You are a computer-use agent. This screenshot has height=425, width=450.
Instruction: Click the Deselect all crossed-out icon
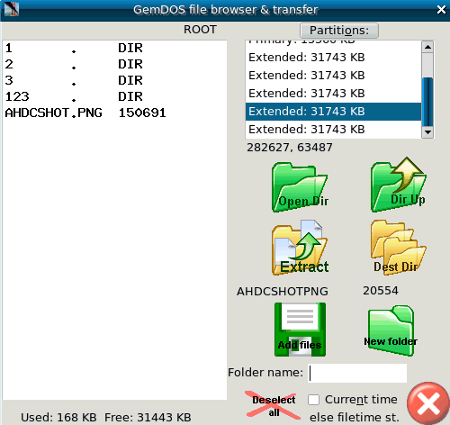274,405
